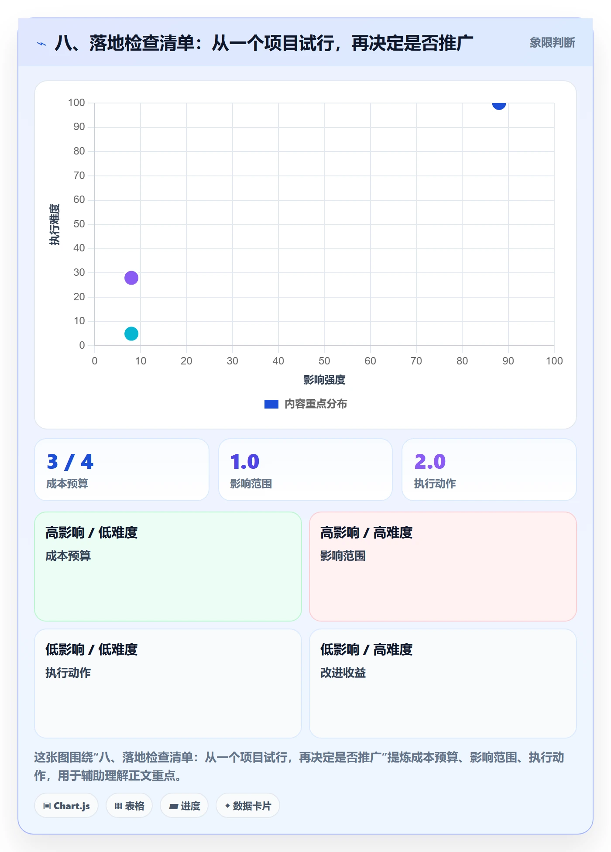This screenshot has width=611, height=852.
Task: Click the 高影响 / 高难度 quadrant card
Action: point(443,567)
